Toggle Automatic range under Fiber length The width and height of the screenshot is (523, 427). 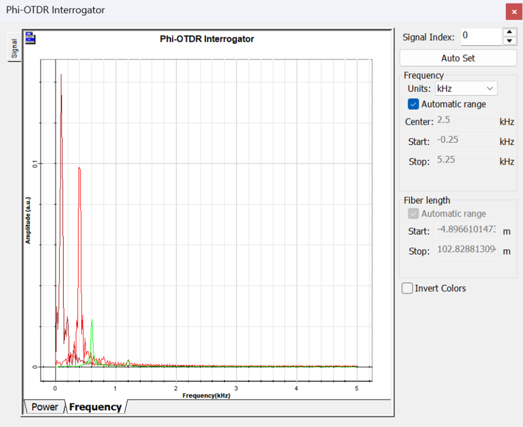[413, 214]
